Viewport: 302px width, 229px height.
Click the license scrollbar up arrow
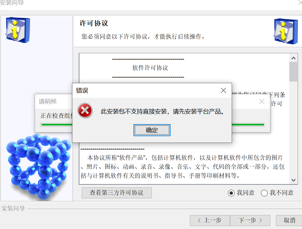point(293,58)
